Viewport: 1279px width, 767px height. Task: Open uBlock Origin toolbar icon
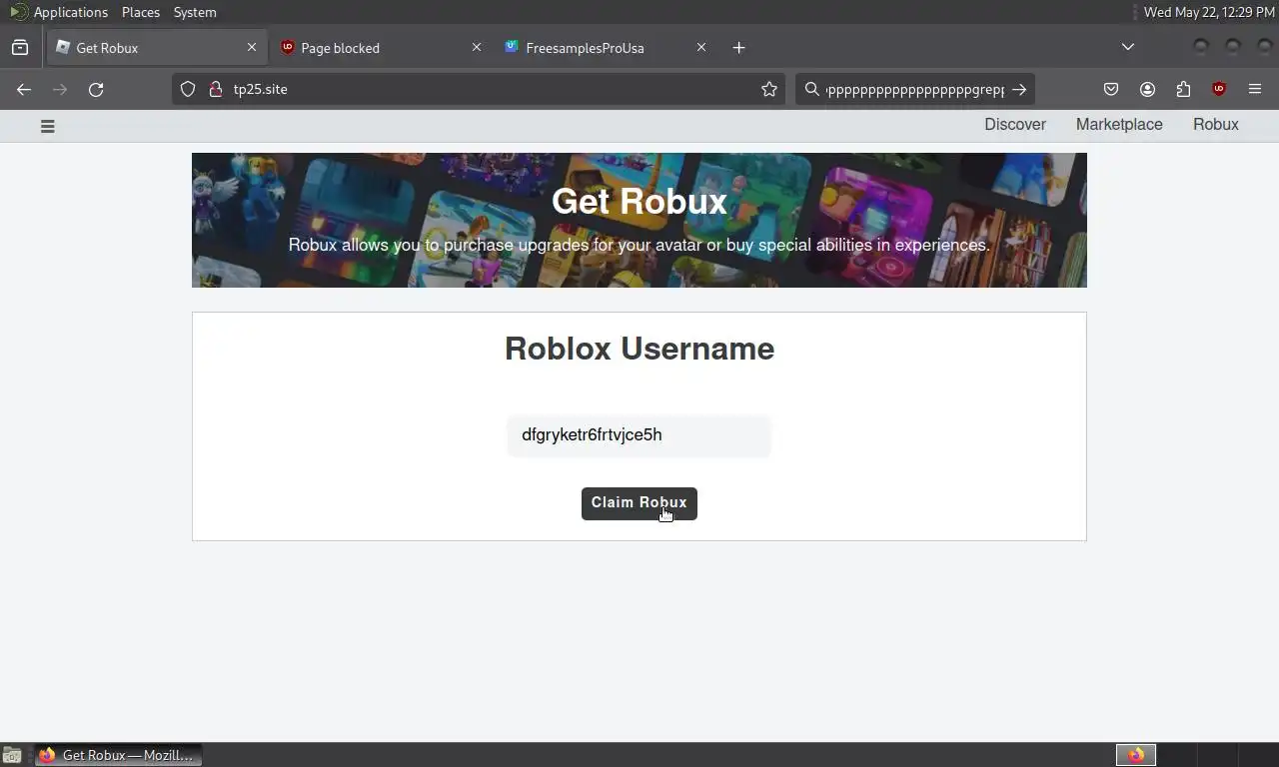pyautogui.click(x=1219, y=89)
